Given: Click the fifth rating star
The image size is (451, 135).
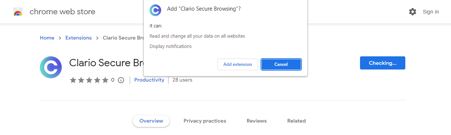Looking at the screenshot, I should coord(105,80).
